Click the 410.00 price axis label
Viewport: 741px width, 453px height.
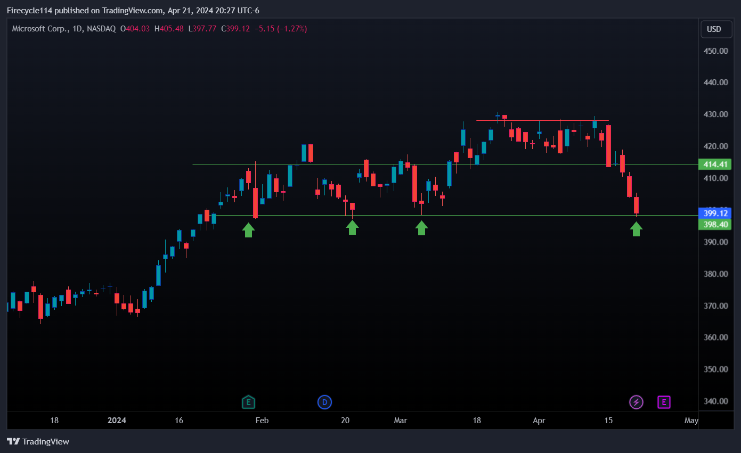[x=715, y=178]
